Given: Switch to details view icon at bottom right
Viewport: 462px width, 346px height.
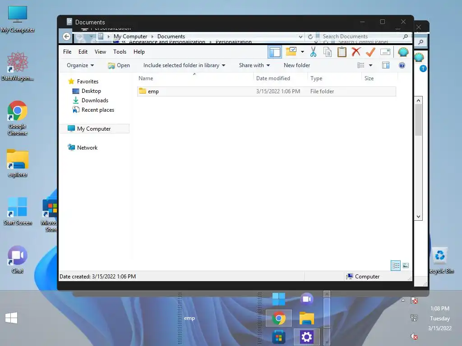Looking at the screenshot, I should [x=395, y=266].
